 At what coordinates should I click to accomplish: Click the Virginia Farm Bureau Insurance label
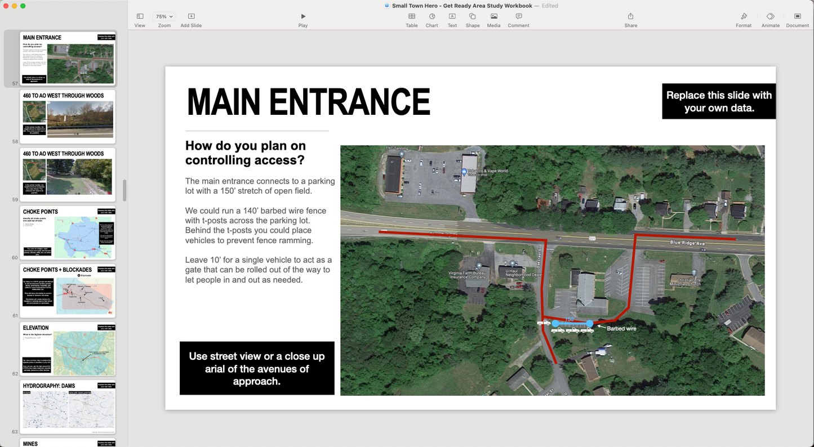pos(466,275)
